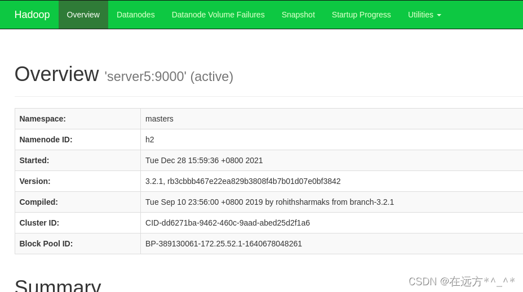Click the Version label cell
This screenshot has height=292, width=523.
tap(78, 181)
